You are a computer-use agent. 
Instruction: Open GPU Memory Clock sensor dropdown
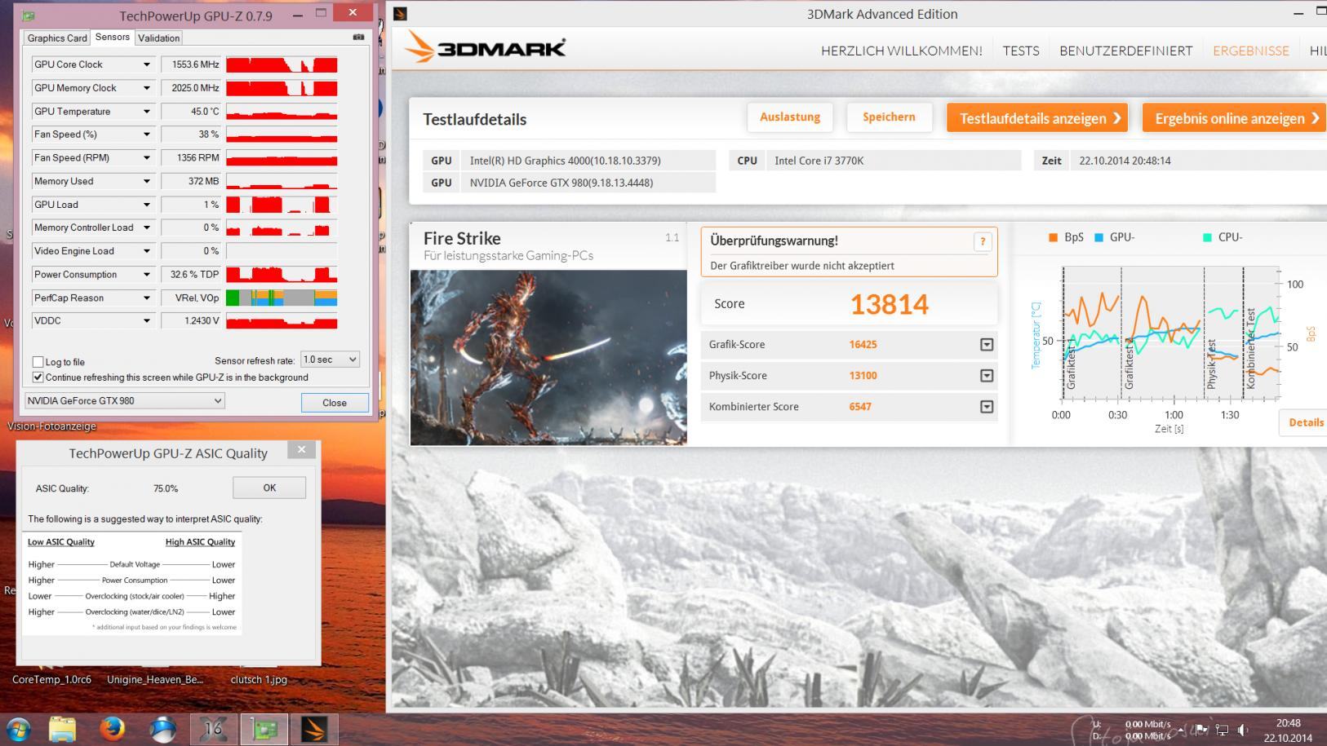(x=147, y=88)
